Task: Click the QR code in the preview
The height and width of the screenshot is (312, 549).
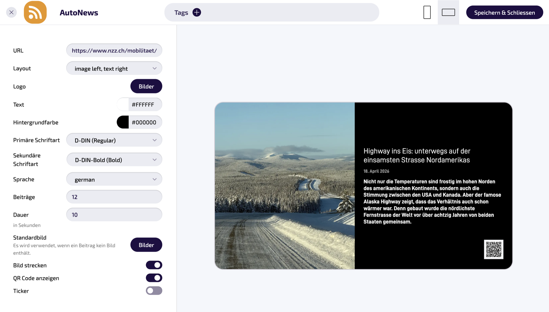Action: (x=494, y=249)
